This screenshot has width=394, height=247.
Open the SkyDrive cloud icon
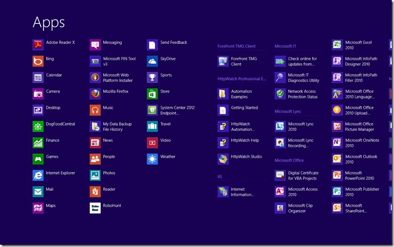pos(152,61)
